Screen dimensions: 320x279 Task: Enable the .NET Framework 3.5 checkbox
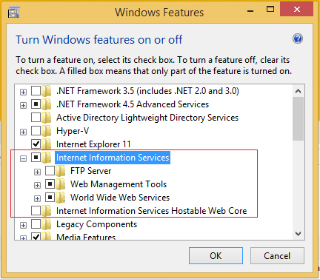point(36,91)
